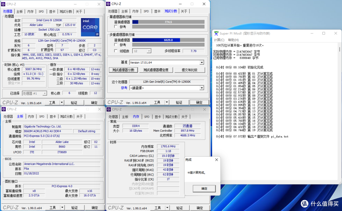This screenshot has height=211, width=342.
Task: Open the 已选择 处理器 #1 dropdown
Action: 45,93
